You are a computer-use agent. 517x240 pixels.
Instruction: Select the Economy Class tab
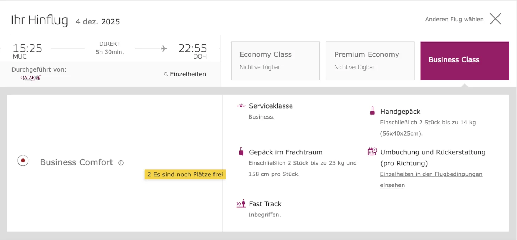click(x=275, y=61)
